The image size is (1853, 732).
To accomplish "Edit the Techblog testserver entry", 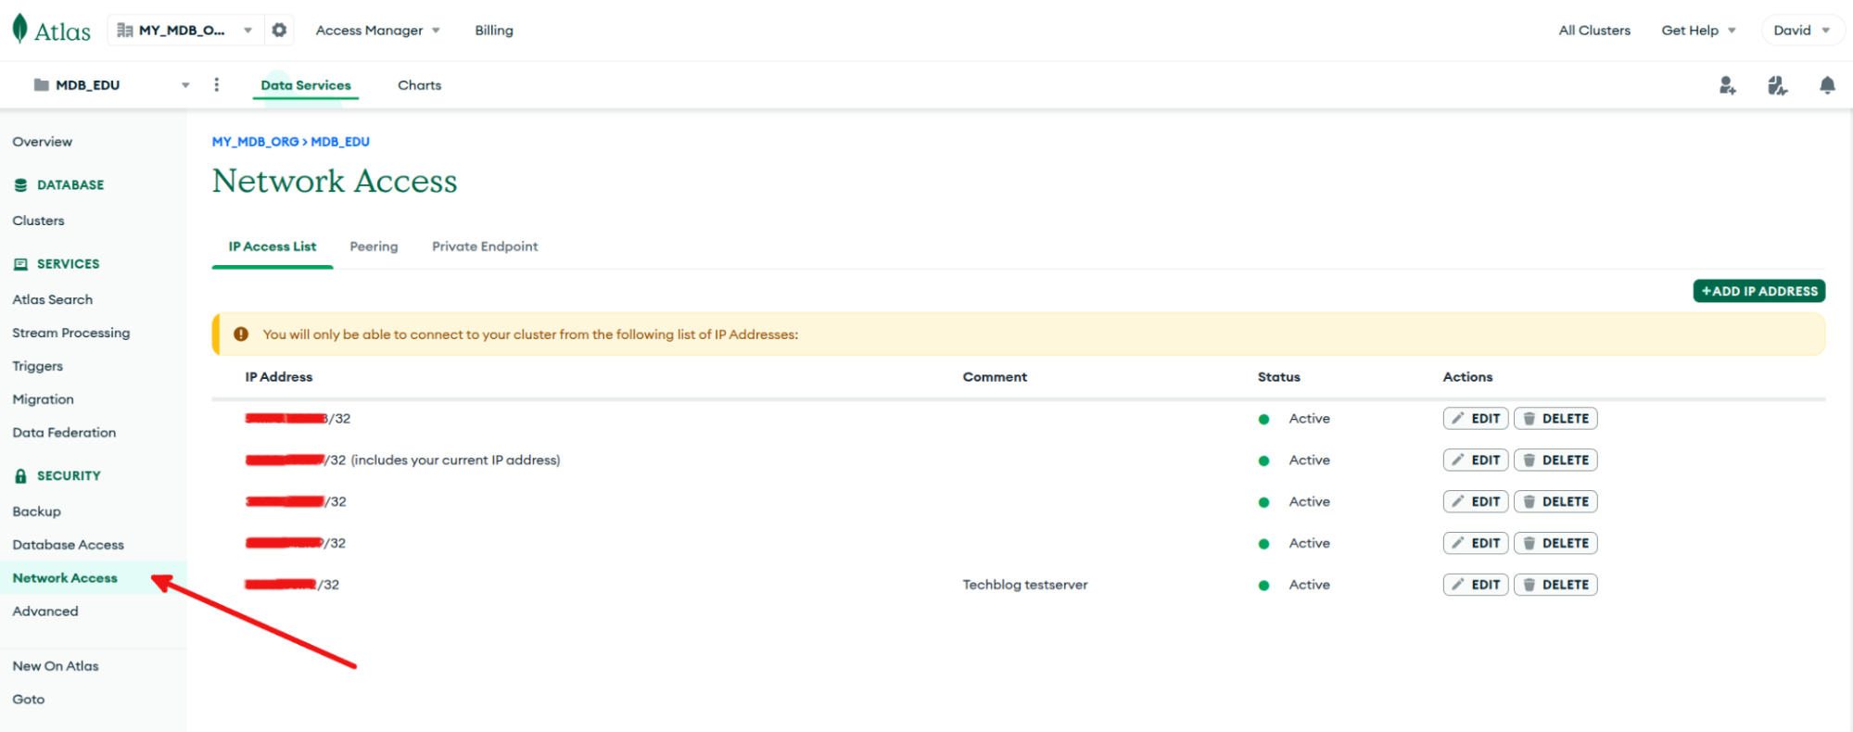I will (x=1476, y=586).
